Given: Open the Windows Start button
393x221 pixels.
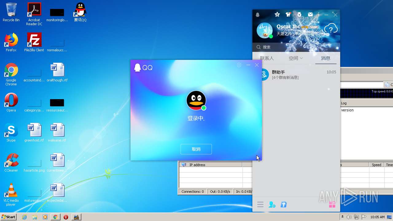Looking at the screenshot, I should 9,217.
